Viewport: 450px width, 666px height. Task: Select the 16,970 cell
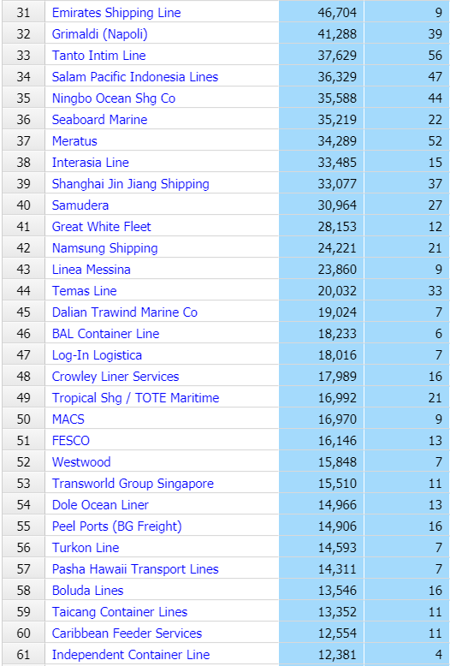point(322,419)
